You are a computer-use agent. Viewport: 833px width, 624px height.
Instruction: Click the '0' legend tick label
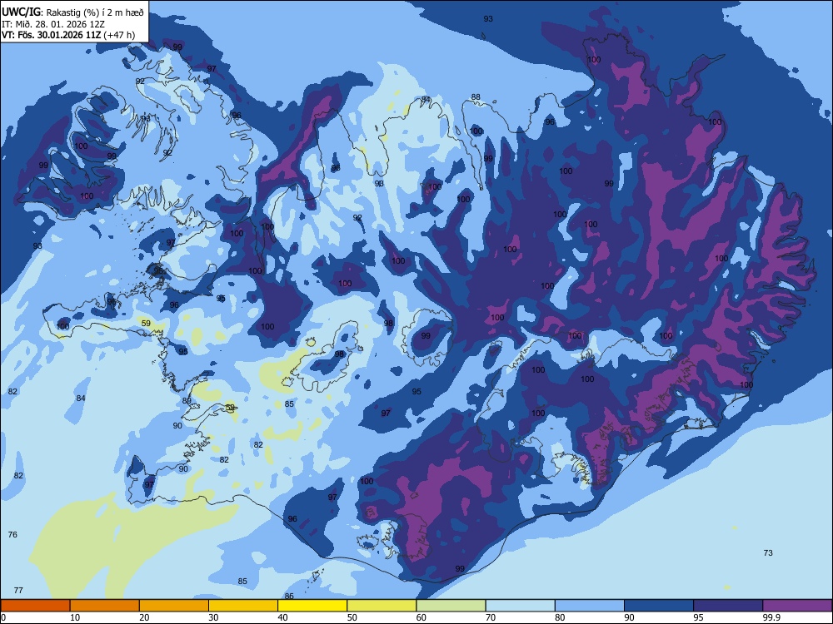tap(3, 617)
